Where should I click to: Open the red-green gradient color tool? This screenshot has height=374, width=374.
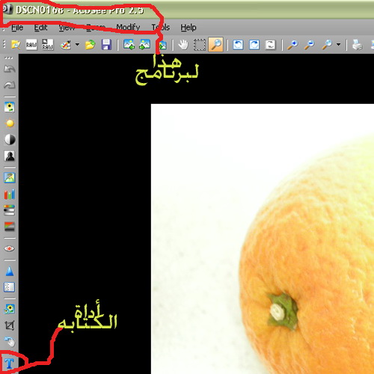click(10, 226)
